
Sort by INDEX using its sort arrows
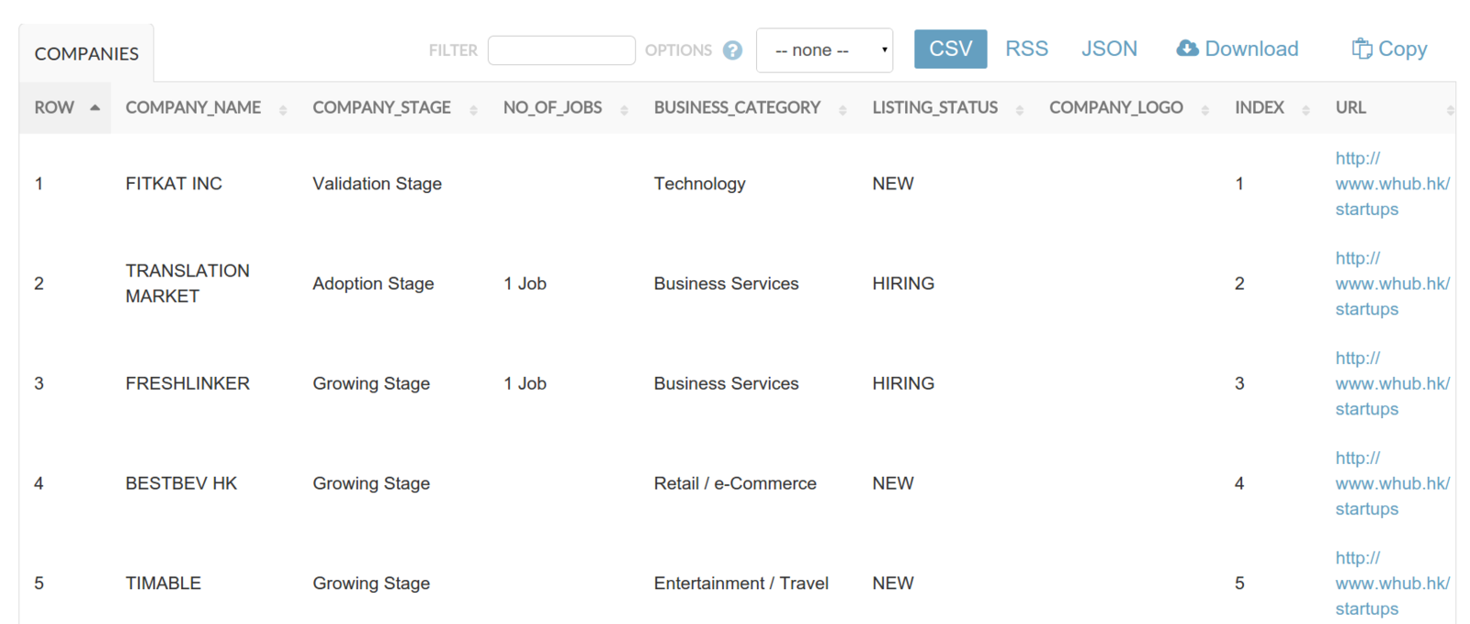pyautogui.click(x=1306, y=109)
